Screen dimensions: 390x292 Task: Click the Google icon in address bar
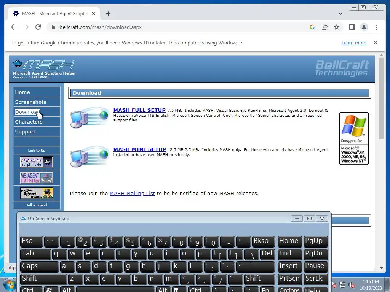312,27
